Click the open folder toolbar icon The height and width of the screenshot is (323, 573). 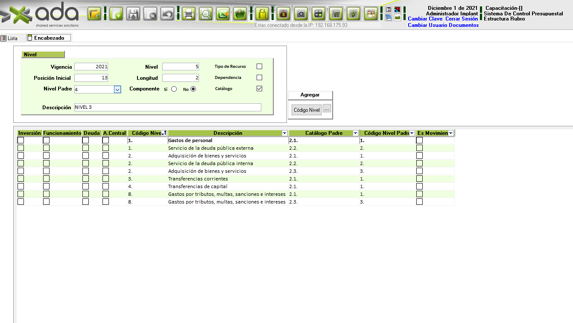coord(94,14)
